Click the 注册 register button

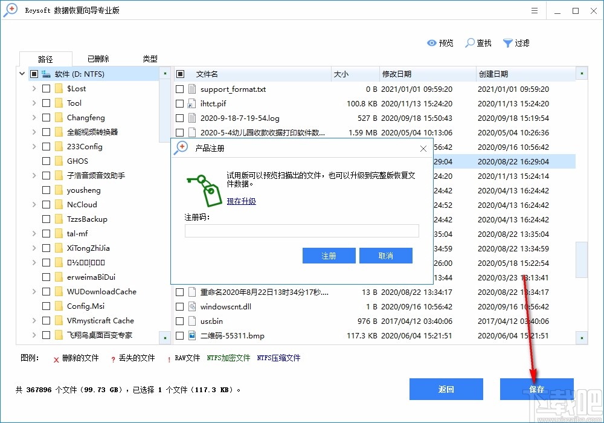tap(329, 256)
